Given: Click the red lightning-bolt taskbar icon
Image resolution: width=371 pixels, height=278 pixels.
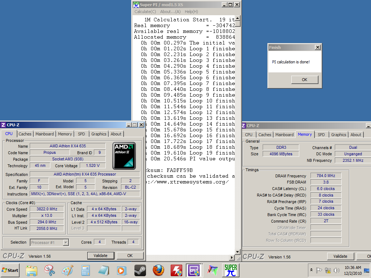Looking at the screenshot, I should 176,270.
